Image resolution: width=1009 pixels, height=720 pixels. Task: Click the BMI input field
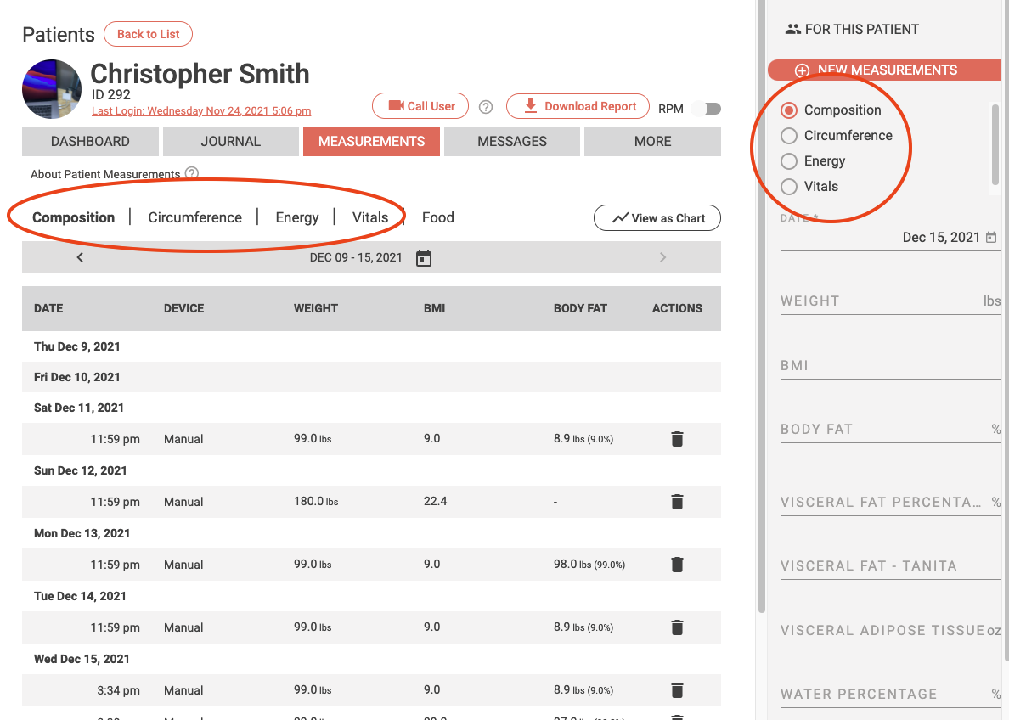[x=891, y=365]
